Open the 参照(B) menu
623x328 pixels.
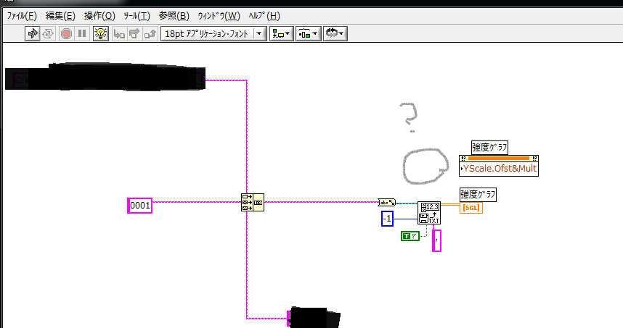point(174,16)
